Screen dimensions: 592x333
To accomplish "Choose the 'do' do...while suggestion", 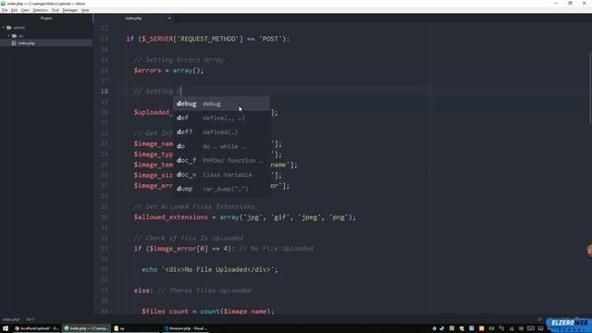I will click(x=221, y=146).
